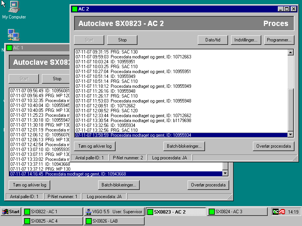The image size is (302, 226).
Task: Switch to SX0822 - AC 1 taskbar item
Action: [53, 212]
